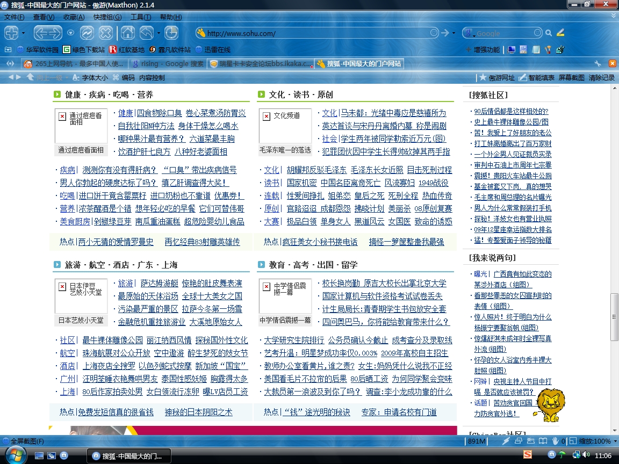Open the 快捷组(G) menu
Screen dimensions: 619x464
tap(107, 17)
